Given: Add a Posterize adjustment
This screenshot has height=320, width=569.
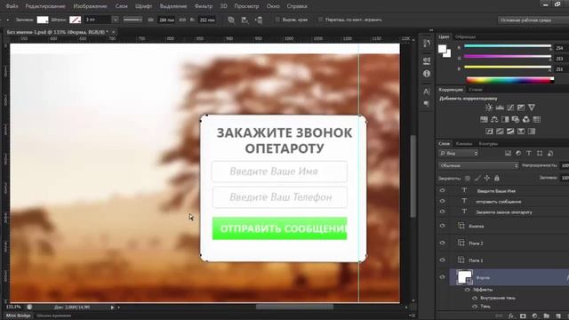Looking at the screenshot, I should click(x=500, y=132).
